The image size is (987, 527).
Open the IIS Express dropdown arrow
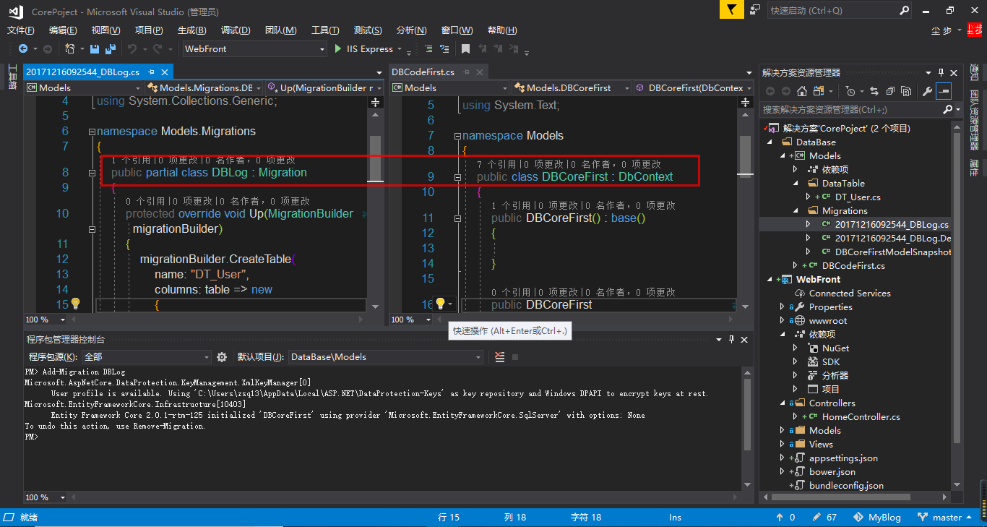tap(399, 49)
